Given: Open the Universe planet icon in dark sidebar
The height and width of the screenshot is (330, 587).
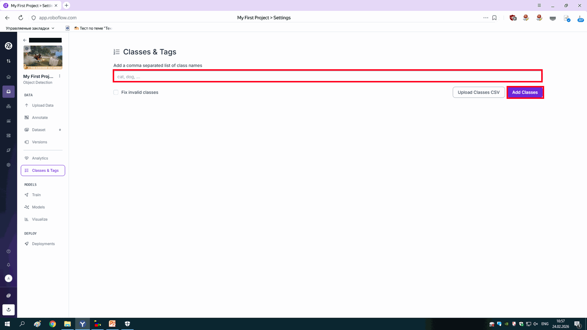Looking at the screenshot, I should click(x=9, y=150).
